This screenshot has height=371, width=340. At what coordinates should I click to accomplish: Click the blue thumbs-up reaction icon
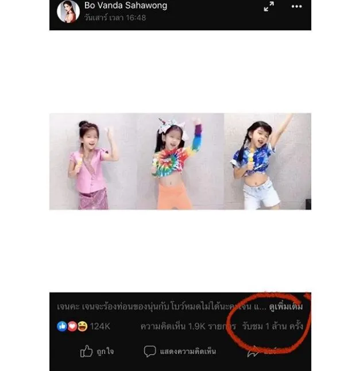(62, 326)
